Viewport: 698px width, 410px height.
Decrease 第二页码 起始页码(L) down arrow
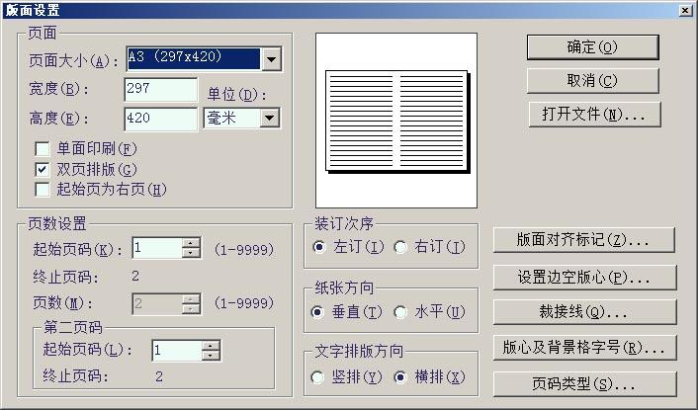(x=211, y=356)
